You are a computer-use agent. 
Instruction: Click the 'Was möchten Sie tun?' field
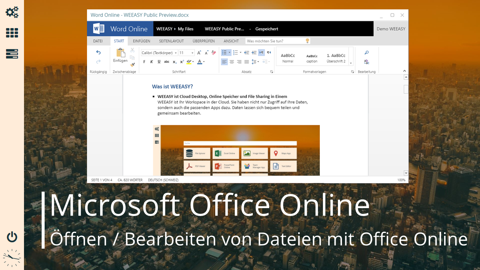[278, 41]
